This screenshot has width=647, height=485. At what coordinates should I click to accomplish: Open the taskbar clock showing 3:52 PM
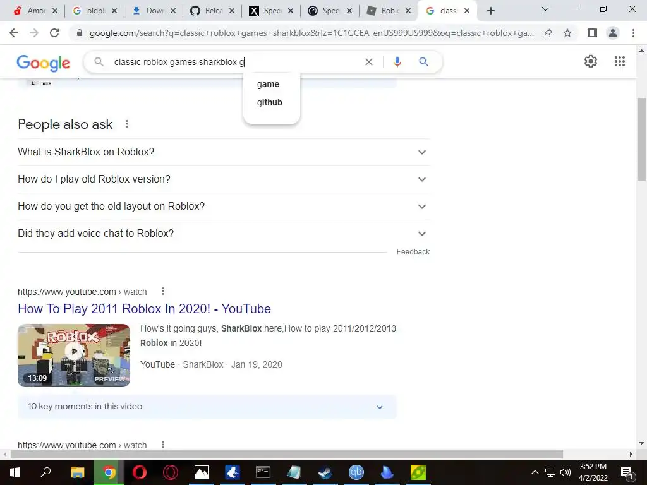tap(593, 472)
